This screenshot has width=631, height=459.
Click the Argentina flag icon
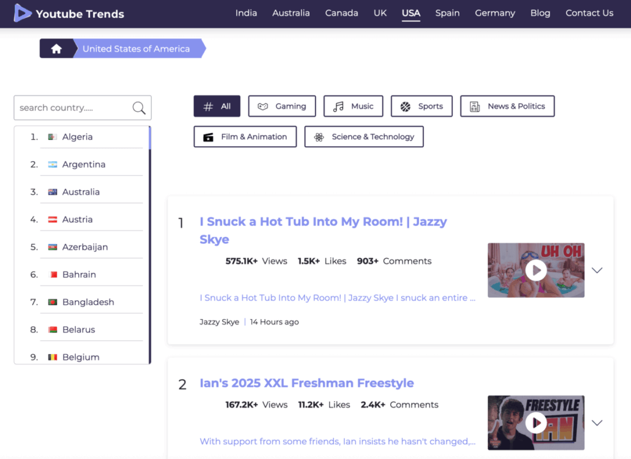pos(52,165)
